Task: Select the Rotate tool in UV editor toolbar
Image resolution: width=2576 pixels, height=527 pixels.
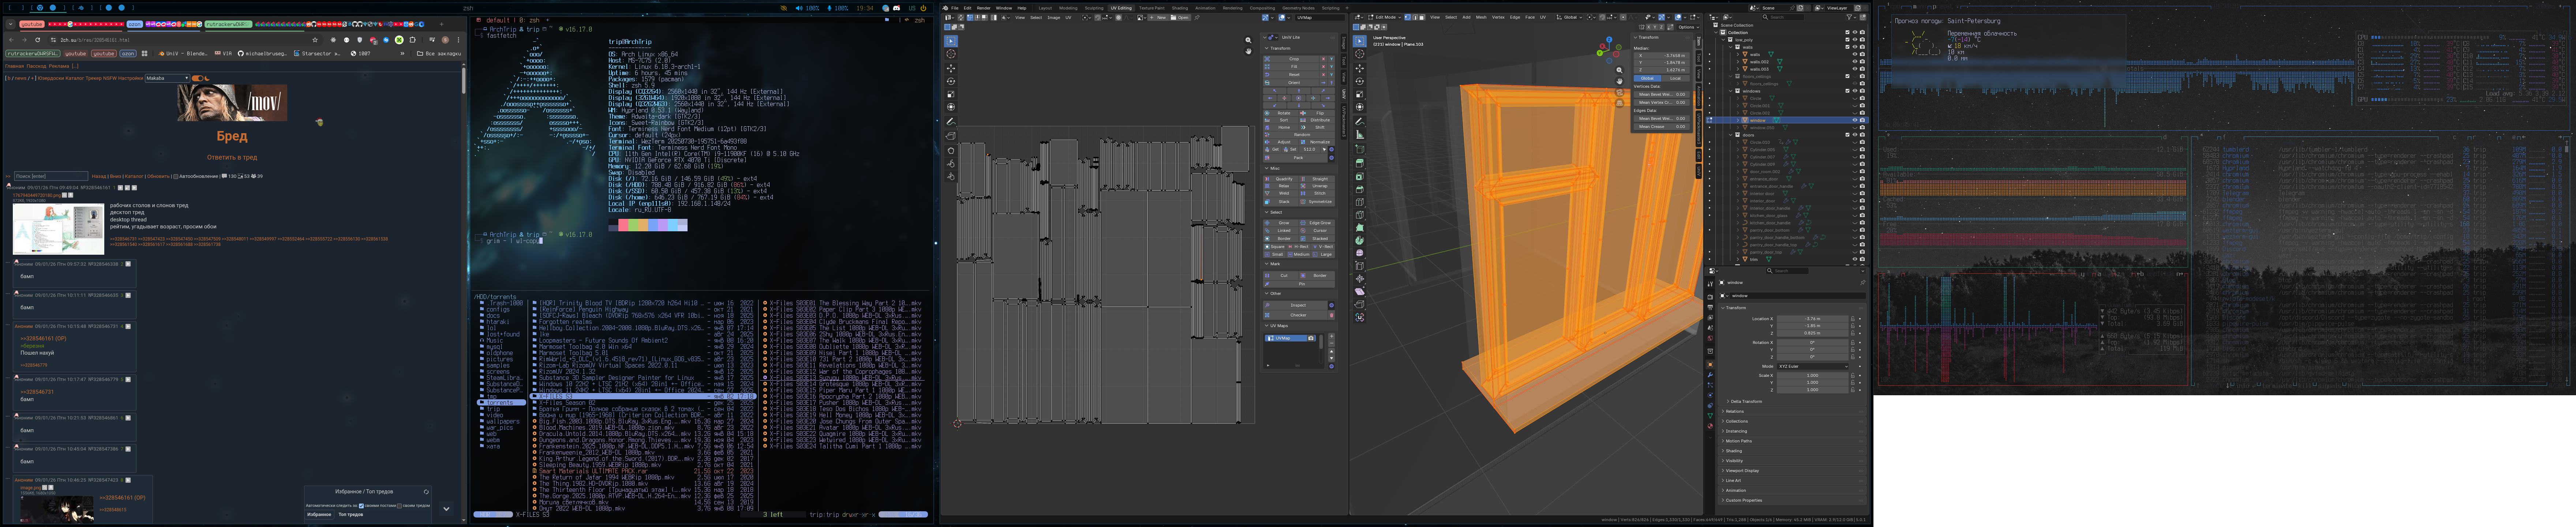Action: click(x=951, y=81)
